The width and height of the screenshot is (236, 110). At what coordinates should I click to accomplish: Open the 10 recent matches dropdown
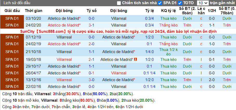[203, 3]
